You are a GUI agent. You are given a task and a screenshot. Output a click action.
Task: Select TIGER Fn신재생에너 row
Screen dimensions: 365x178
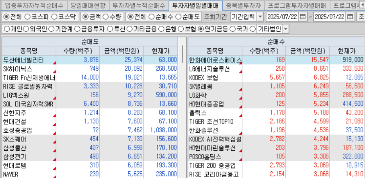click(x=89, y=78)
